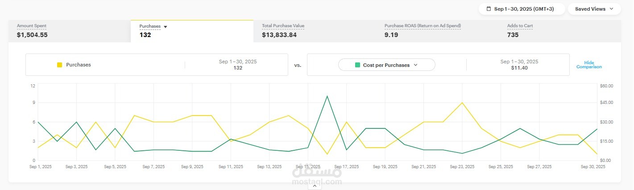
Task: Click the 12 left axis label
Action: coord(33,86)
